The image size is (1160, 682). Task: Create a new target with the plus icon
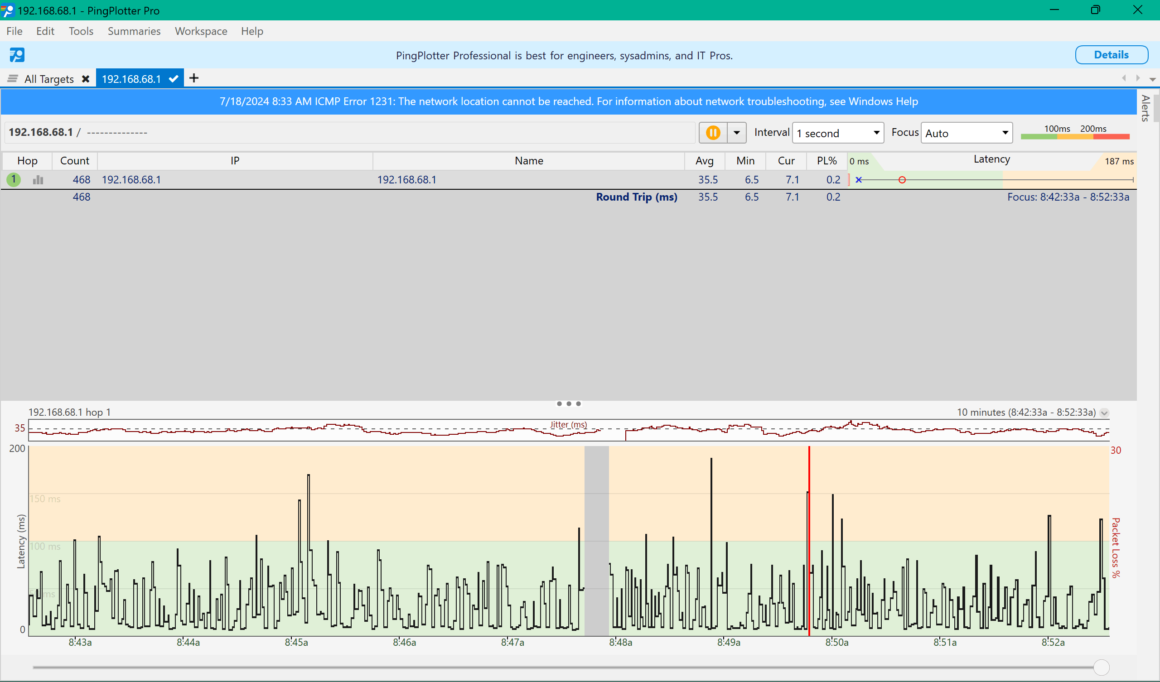(x=193, y=78)
